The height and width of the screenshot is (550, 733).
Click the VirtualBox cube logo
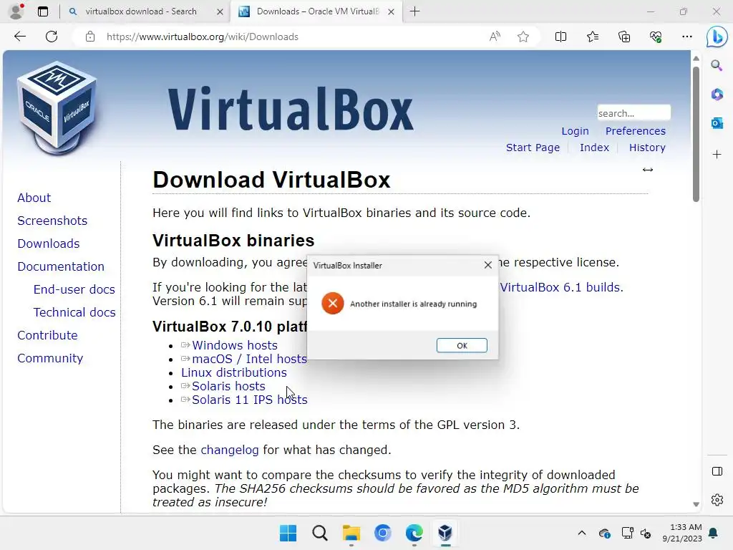tap(57, 109)
